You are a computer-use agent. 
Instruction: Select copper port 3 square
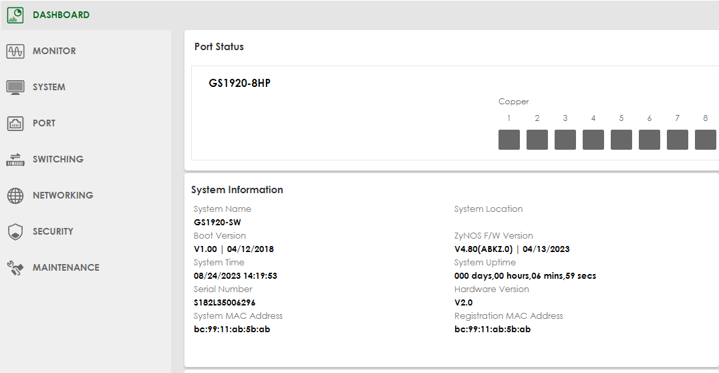click(565, 140)
